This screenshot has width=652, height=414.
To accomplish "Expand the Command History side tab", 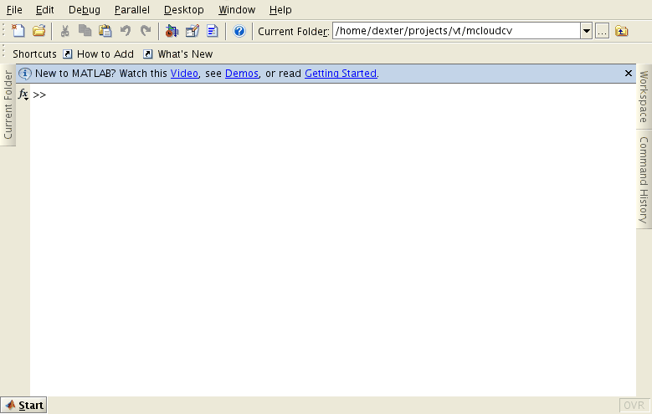I will pos(644,180).
